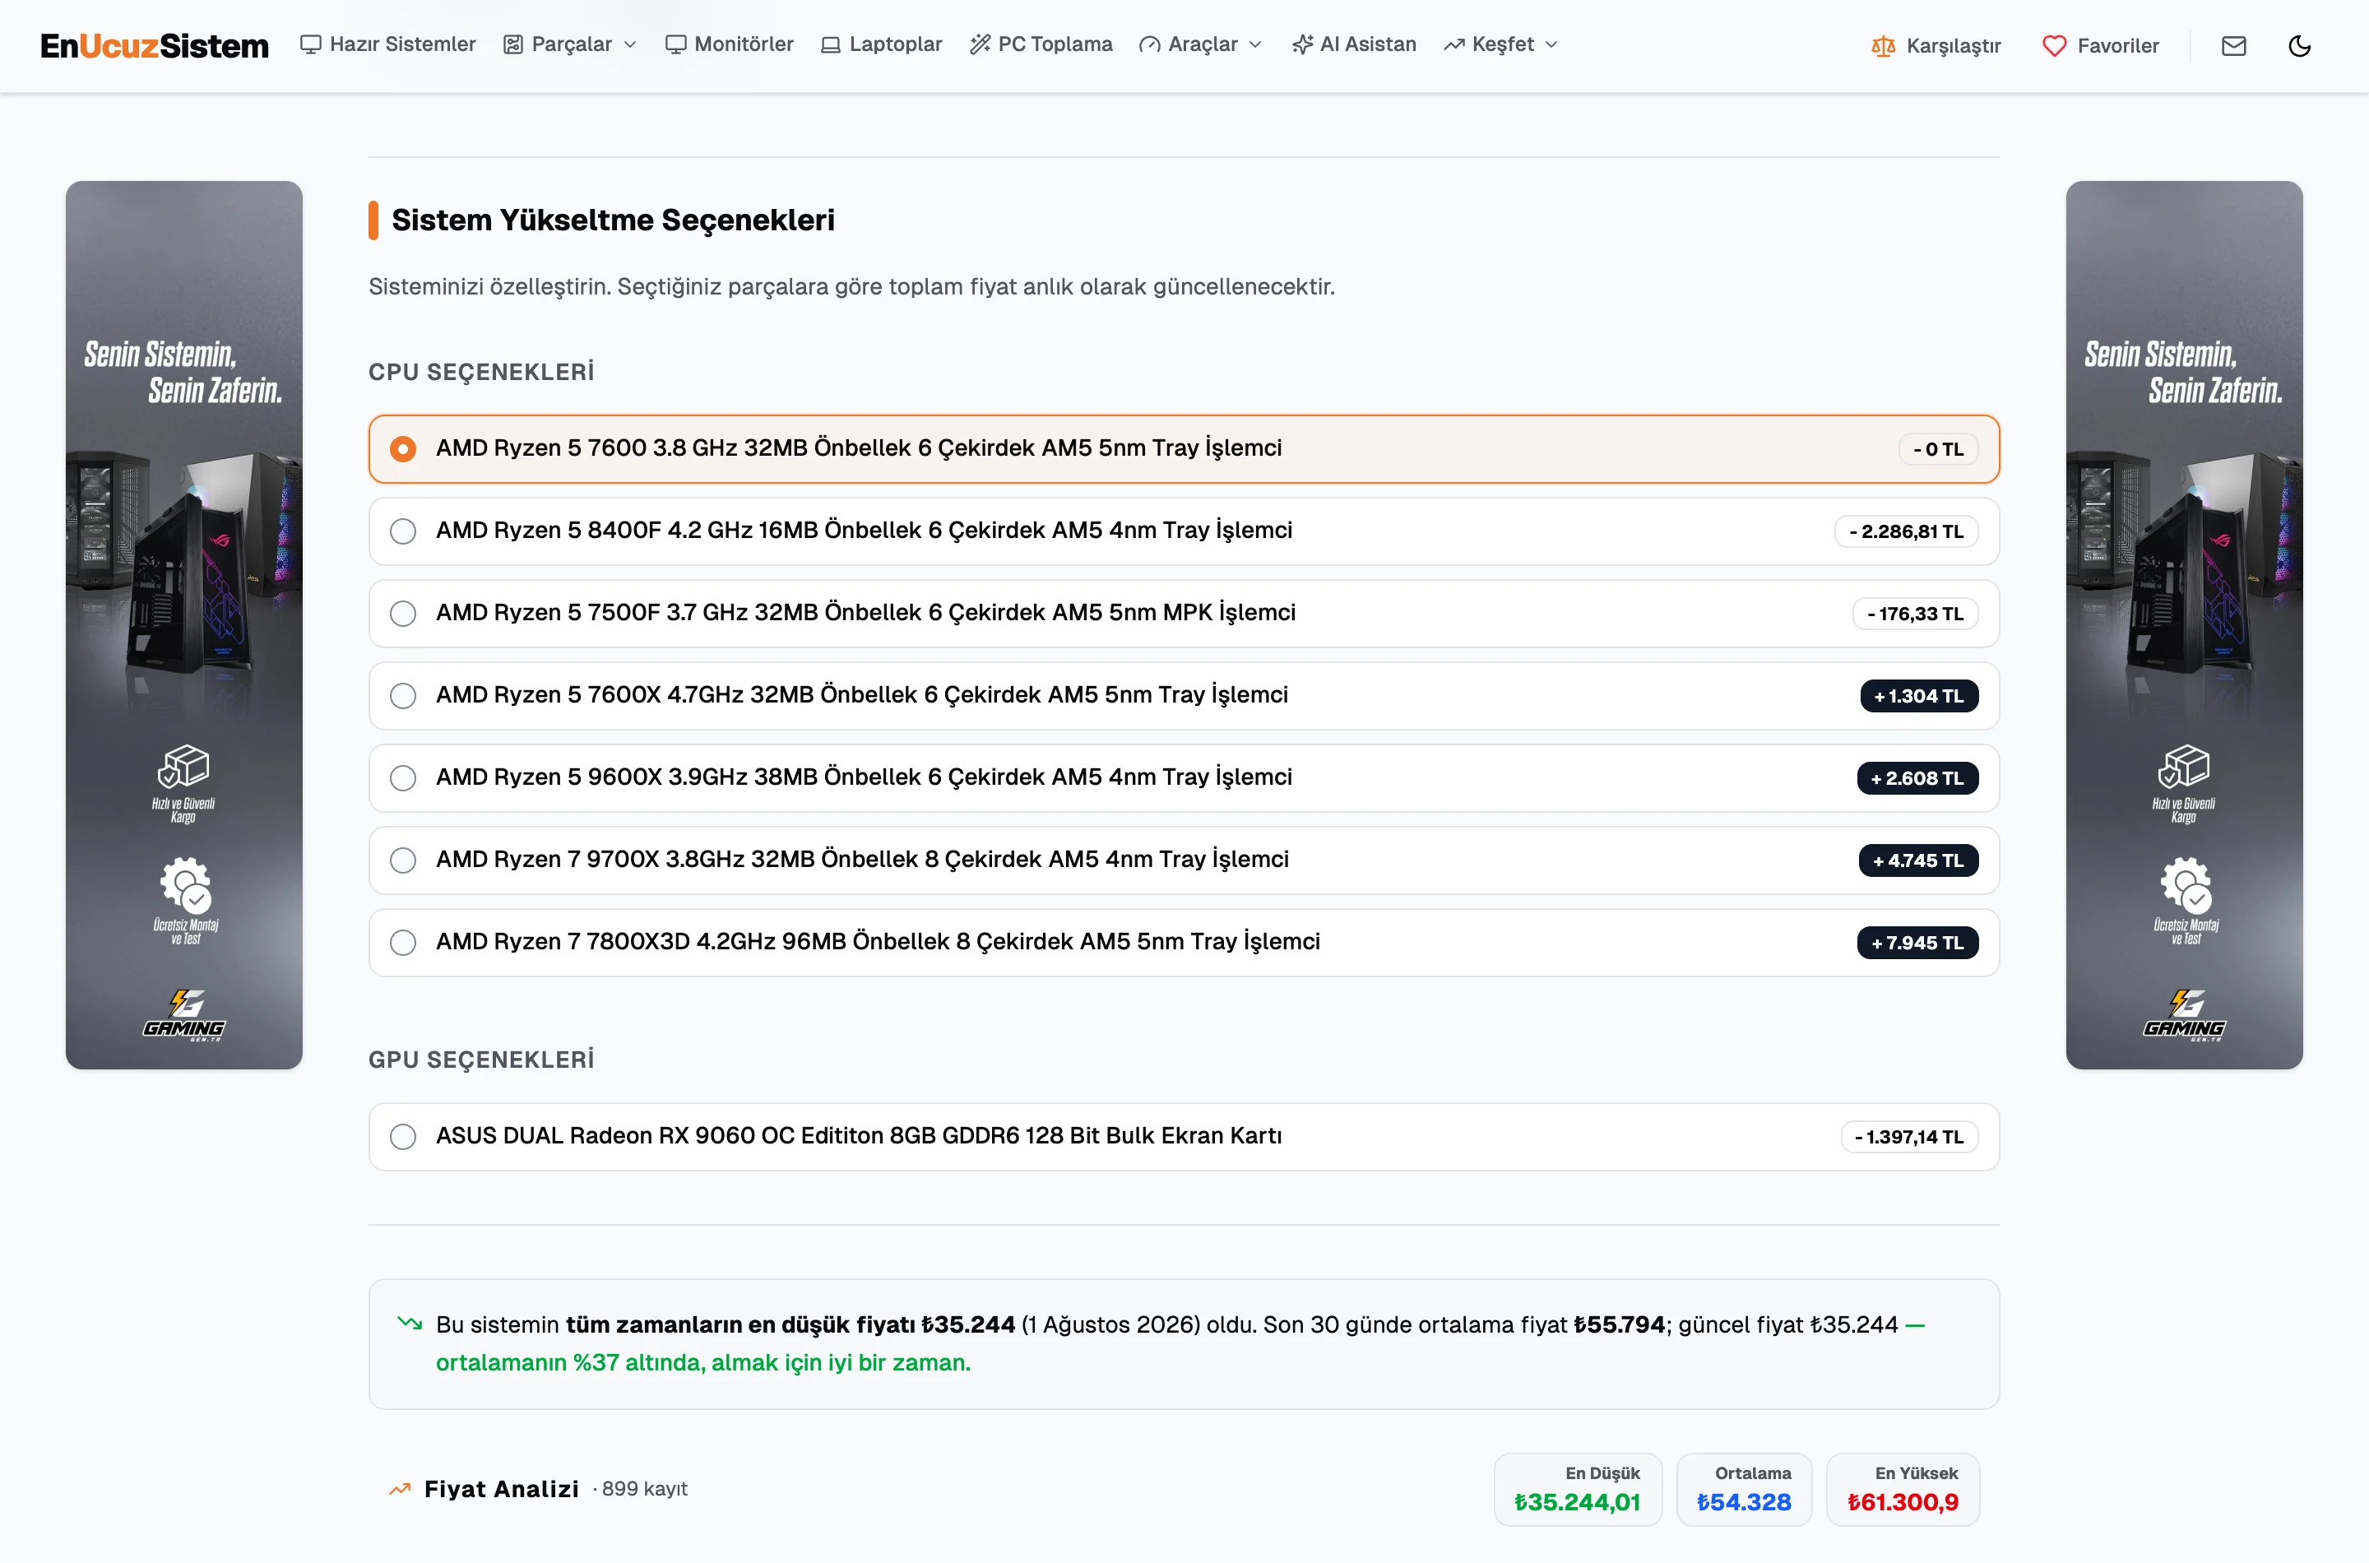Open the PC Toplama menu item

(x=1041, y=44)
